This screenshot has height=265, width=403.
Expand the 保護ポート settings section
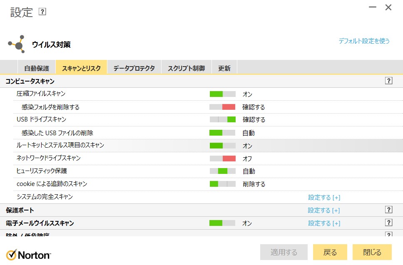(324, 210)
